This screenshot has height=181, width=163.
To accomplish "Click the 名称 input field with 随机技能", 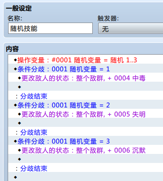I will coord(50,28).
